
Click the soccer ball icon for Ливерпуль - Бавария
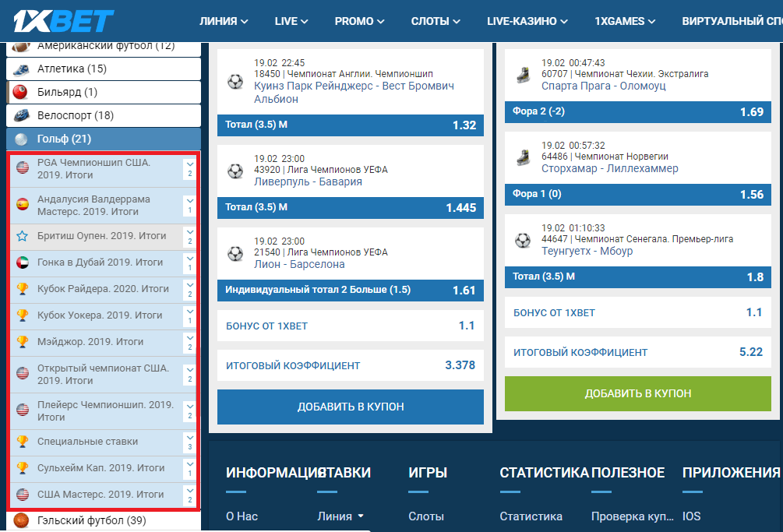click(x=235, y=171)
